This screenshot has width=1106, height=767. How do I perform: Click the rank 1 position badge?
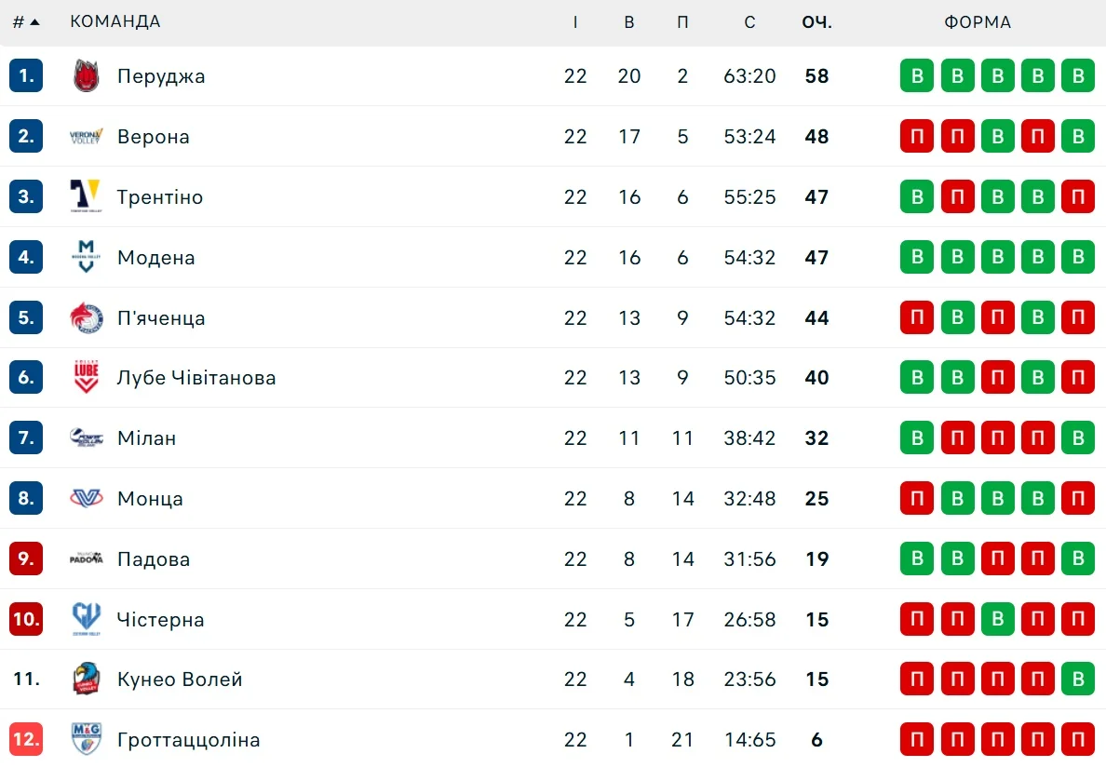click(26, 76)
